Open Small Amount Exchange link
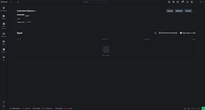 click(168, 33)
